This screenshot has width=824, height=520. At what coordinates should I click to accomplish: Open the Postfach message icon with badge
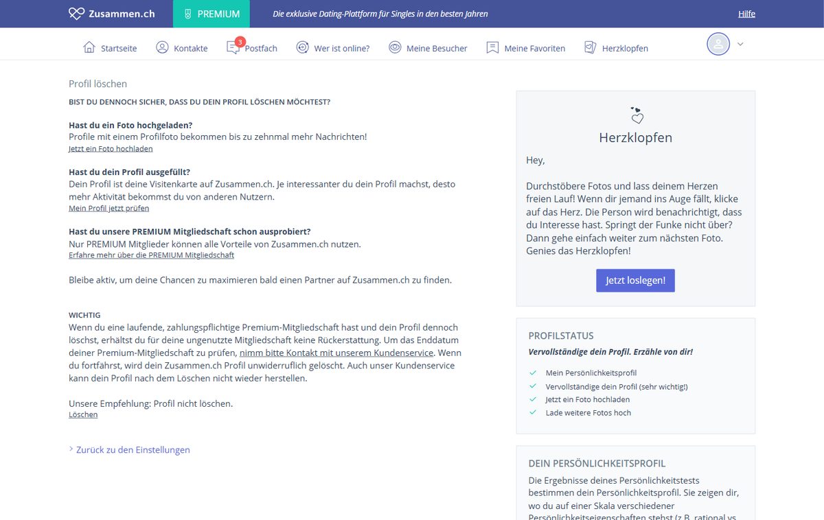tap(233, 47)
